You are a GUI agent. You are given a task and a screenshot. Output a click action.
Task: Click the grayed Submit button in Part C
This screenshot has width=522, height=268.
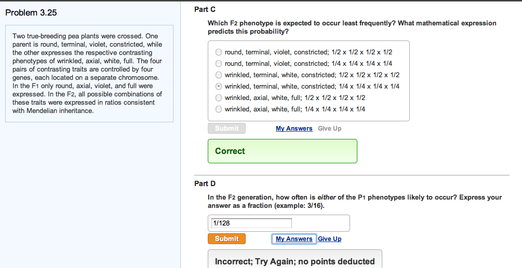(x=226, y=128)
